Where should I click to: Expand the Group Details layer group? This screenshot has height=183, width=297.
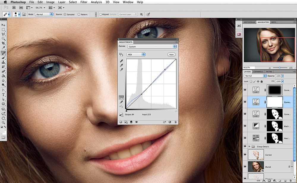249,147
